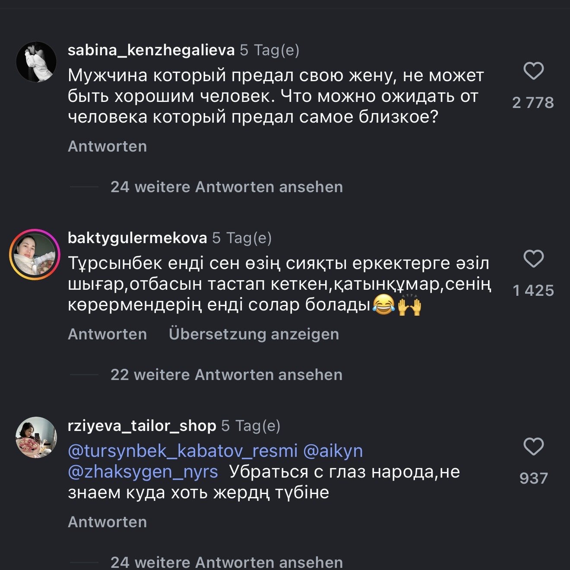Reply to rziyeva_tailor_shop's comment

(107, 522)
